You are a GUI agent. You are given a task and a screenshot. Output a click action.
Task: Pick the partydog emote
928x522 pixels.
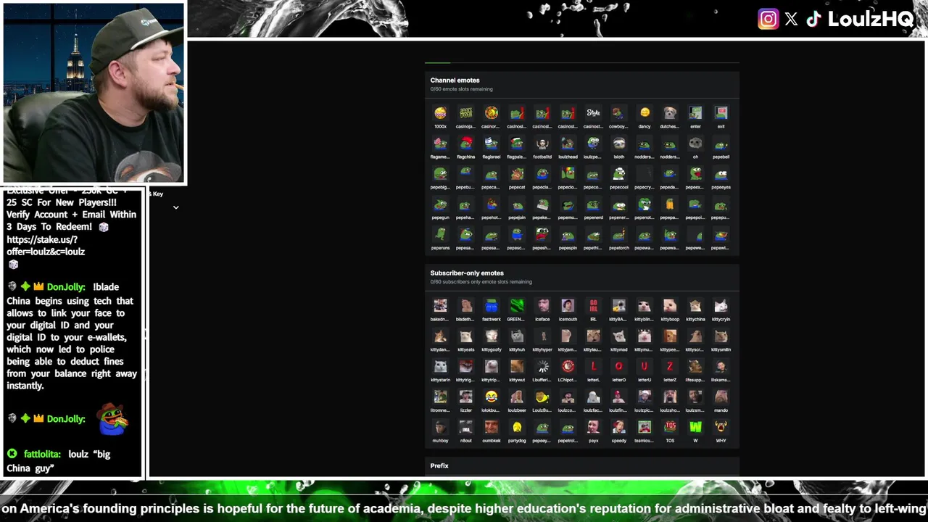pos(517,428)
